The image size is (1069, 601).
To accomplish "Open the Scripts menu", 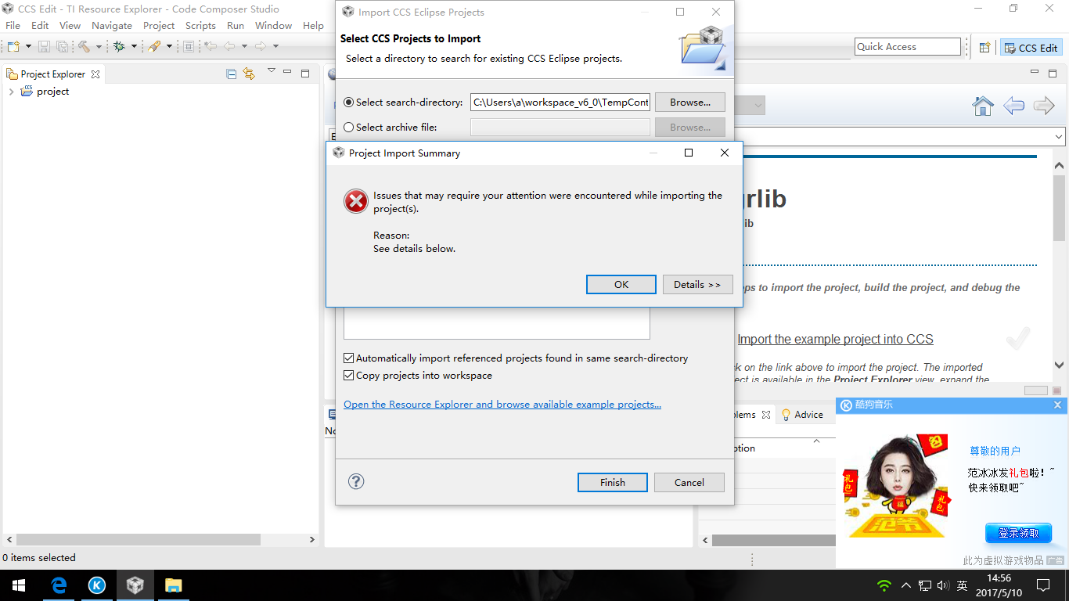I will coord(200,26).
